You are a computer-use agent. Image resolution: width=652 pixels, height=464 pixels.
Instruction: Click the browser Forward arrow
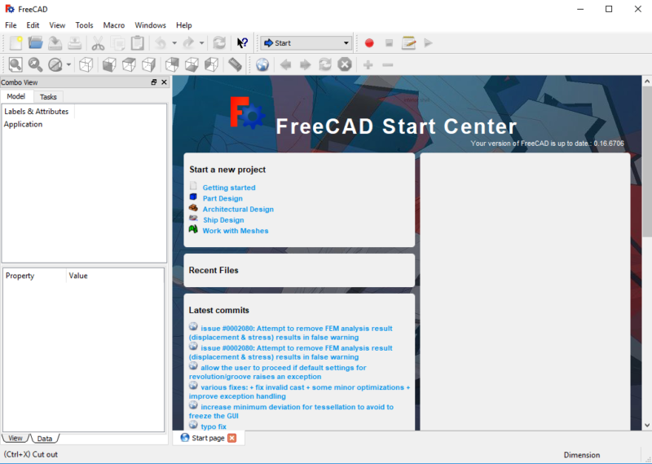(305, 64)
